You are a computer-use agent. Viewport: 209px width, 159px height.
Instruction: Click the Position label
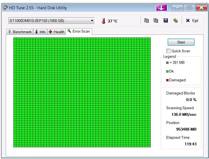click(173, 123)
